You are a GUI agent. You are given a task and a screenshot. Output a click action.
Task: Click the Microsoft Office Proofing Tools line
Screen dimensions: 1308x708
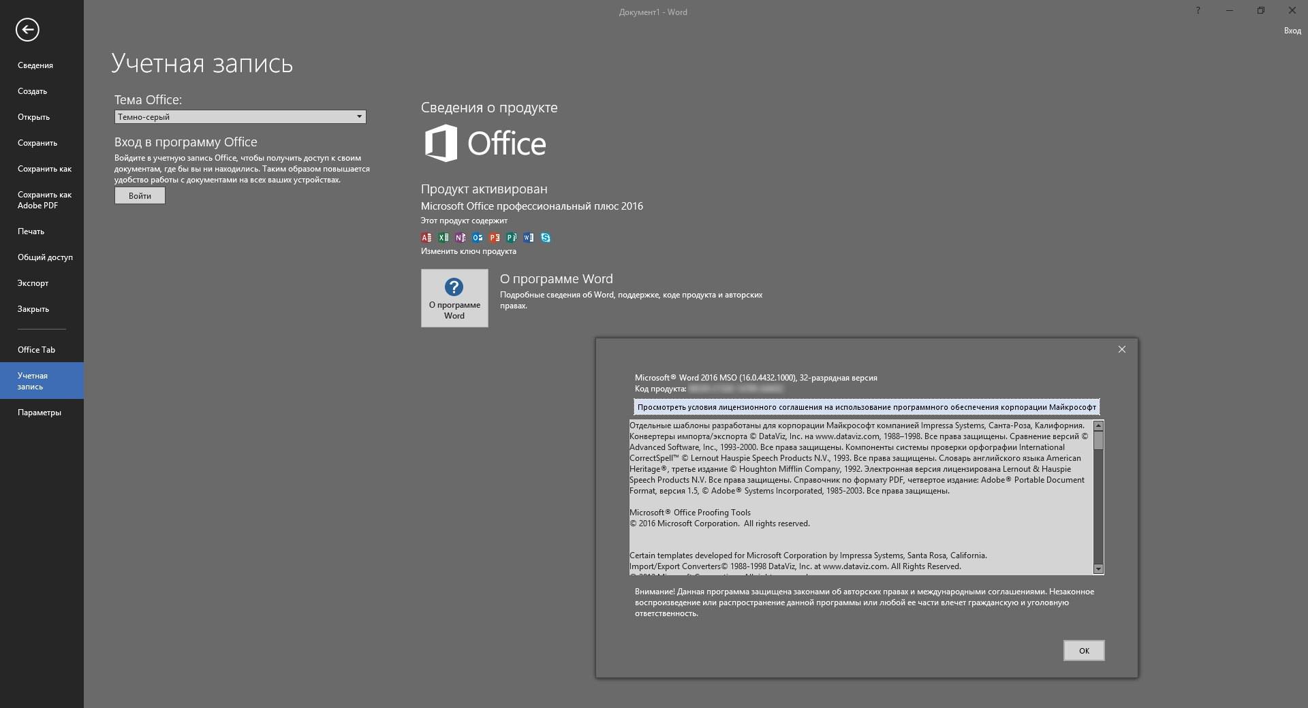point(689,513)
